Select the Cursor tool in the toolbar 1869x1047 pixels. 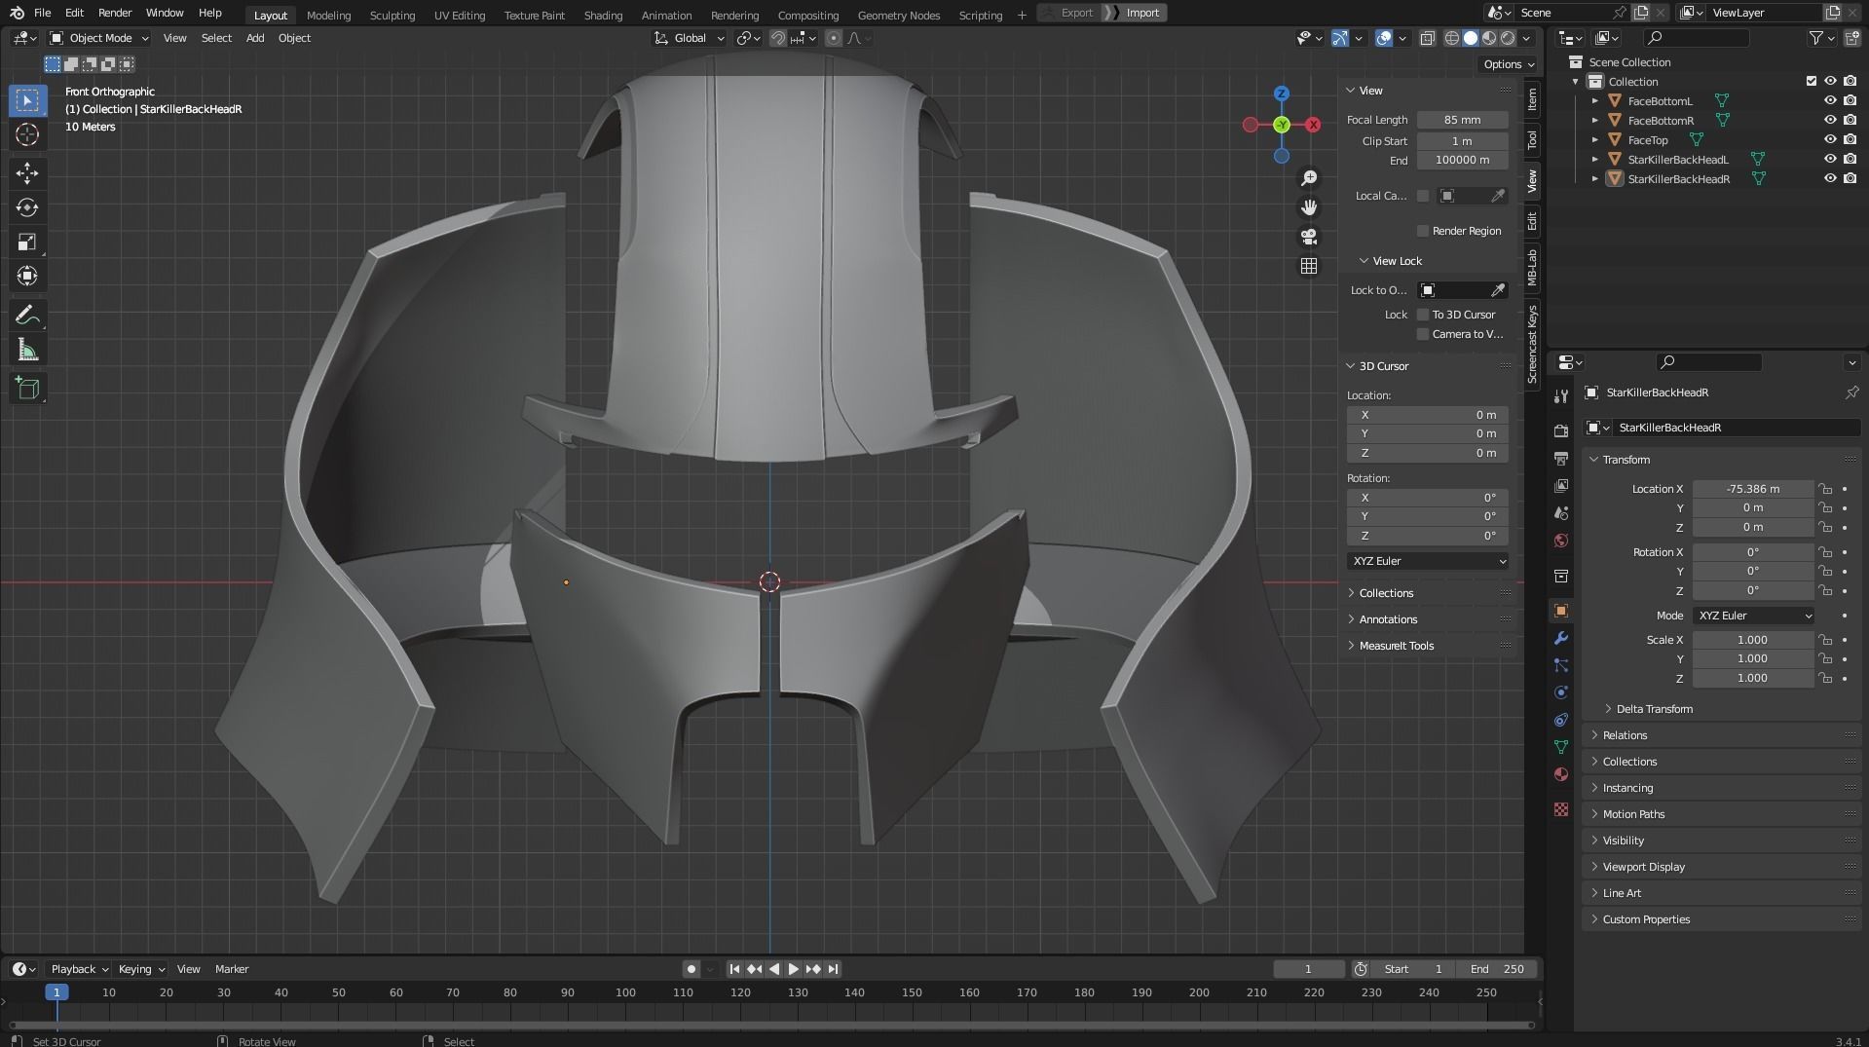[x=27, y=134]
